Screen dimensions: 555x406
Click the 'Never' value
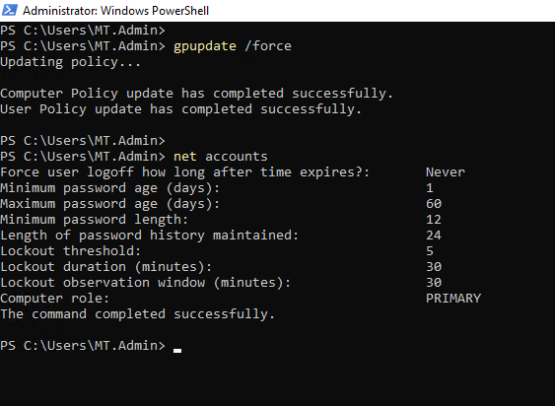point(446,172)
